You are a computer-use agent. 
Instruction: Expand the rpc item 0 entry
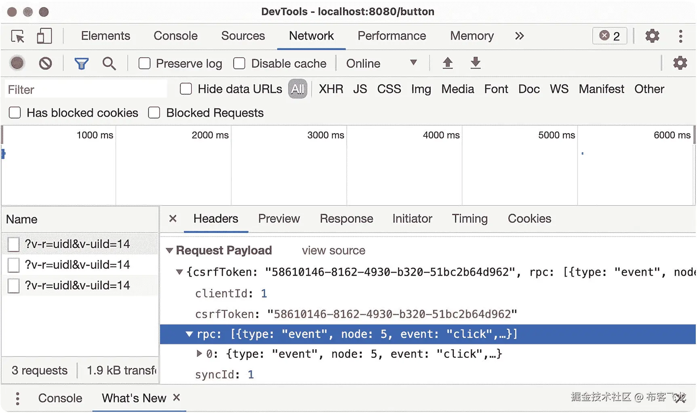pos(199,354)
